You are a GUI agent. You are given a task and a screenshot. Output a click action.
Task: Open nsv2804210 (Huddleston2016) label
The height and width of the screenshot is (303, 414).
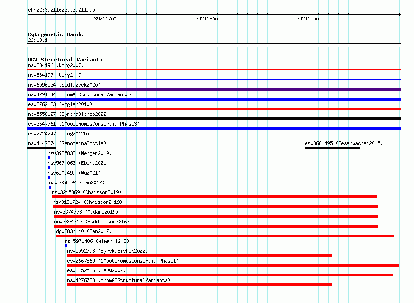point(92,222)
